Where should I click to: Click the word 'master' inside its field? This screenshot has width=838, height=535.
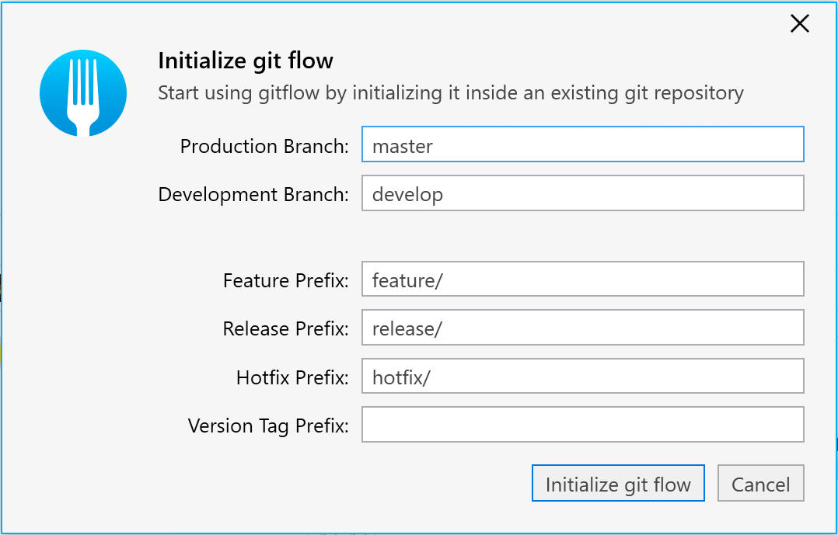pyautogui.click(x=403, y=147)
